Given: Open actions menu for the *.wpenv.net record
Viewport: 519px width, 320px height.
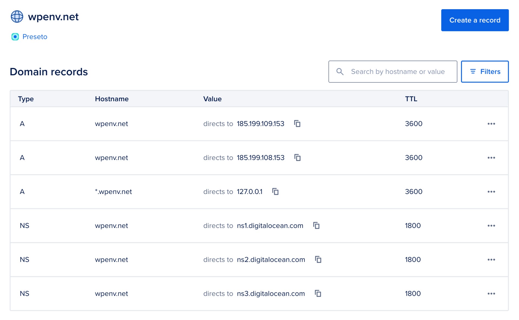Looking at the screenshot, I should pos(491,192).
